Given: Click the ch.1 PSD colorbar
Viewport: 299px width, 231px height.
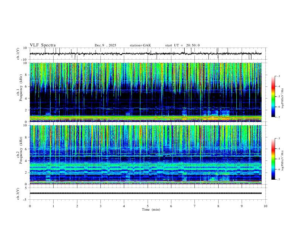Looking at the screenshot, I should point(273,97).
